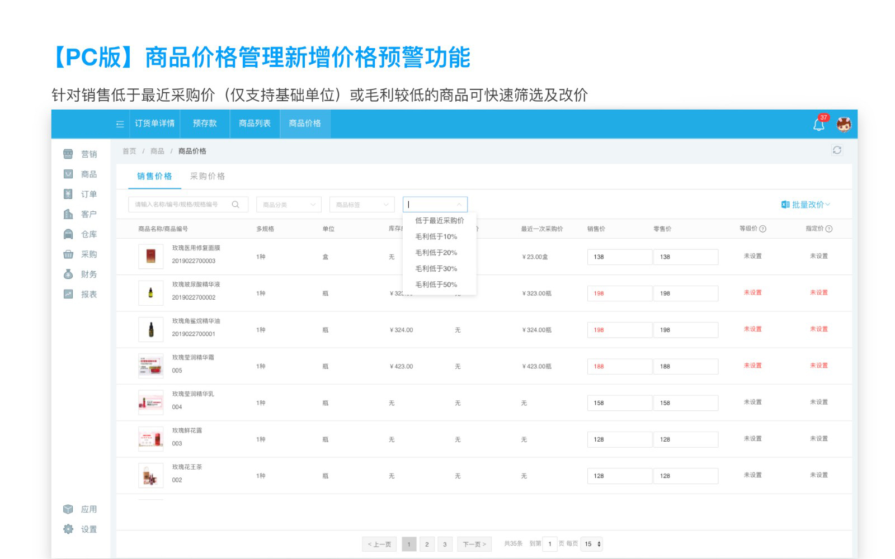895x559 pixels.
Task: Click the search magnifier icon
Action: click(235, 205)
